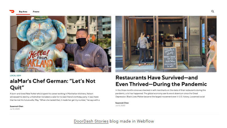Open the restaurant storefront article image

click(x=166, y=44)
